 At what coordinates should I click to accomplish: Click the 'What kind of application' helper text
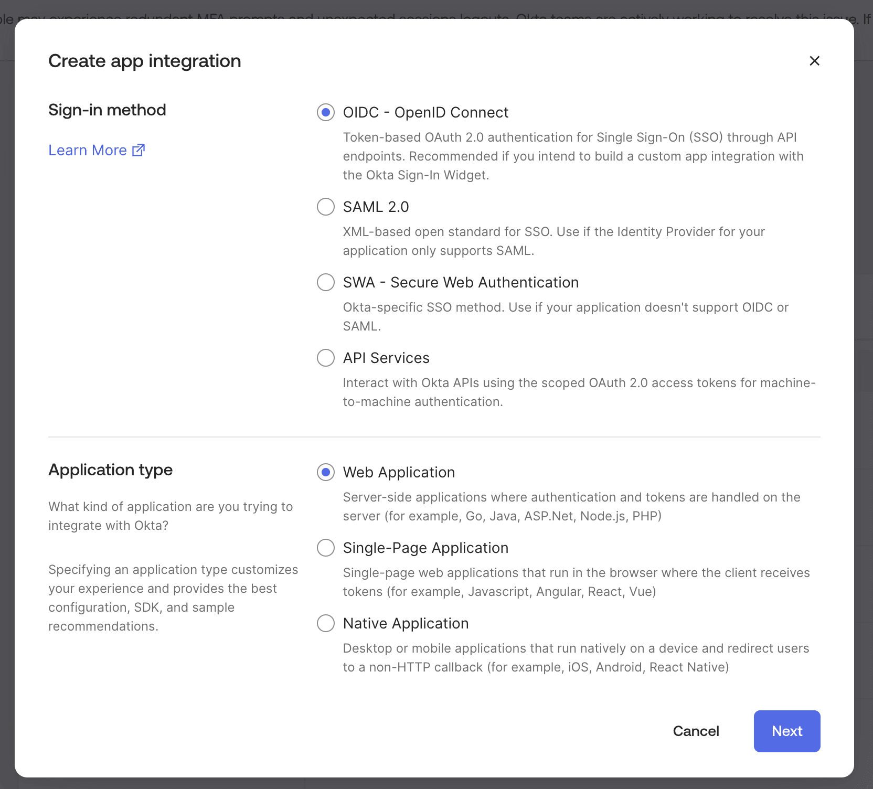click(x=171, y=516)
